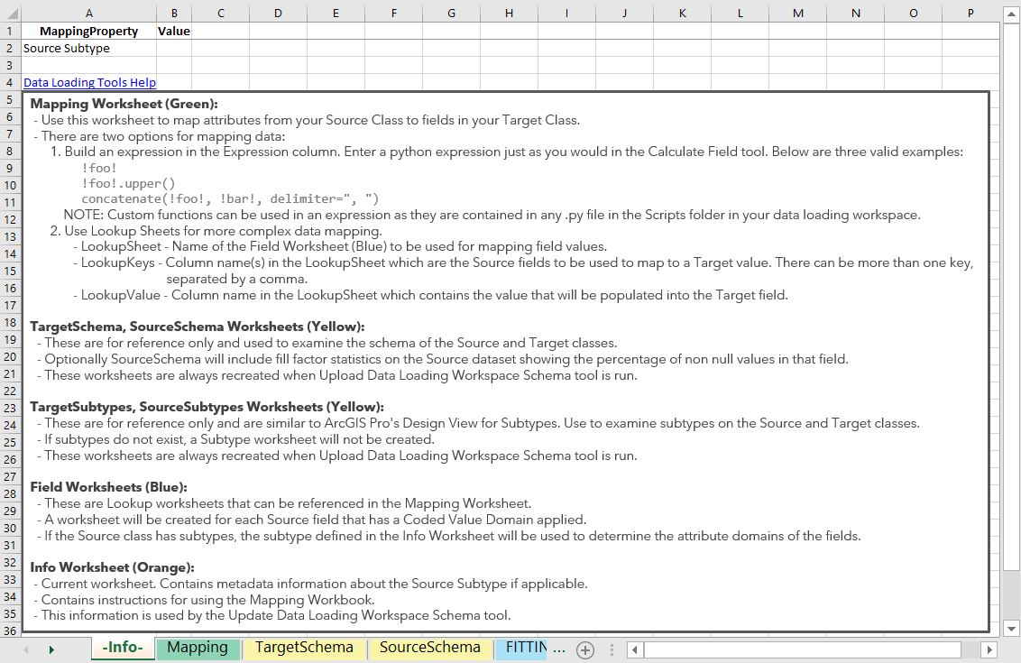Select the empty Value cell B2
The height and width of the screenshot is (663, 1021).
pos(174,48)
